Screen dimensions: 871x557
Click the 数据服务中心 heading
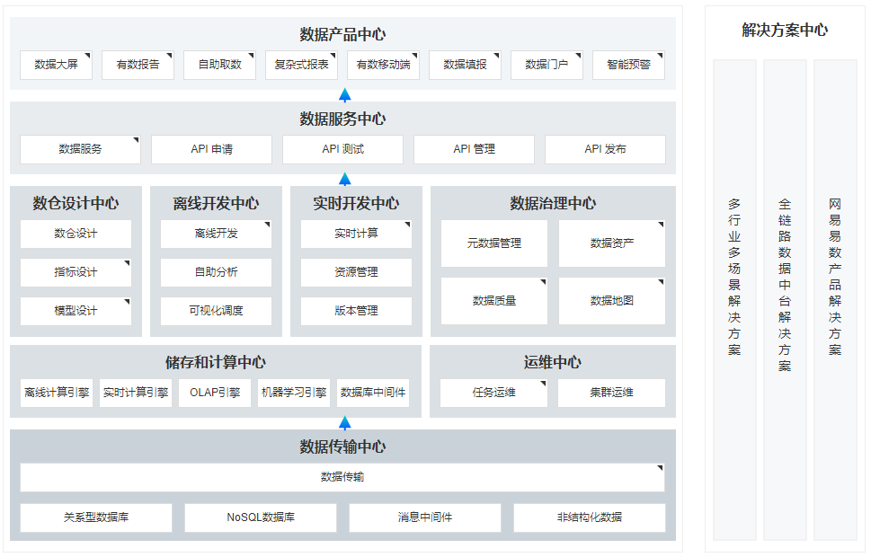(x=342, y=119)
